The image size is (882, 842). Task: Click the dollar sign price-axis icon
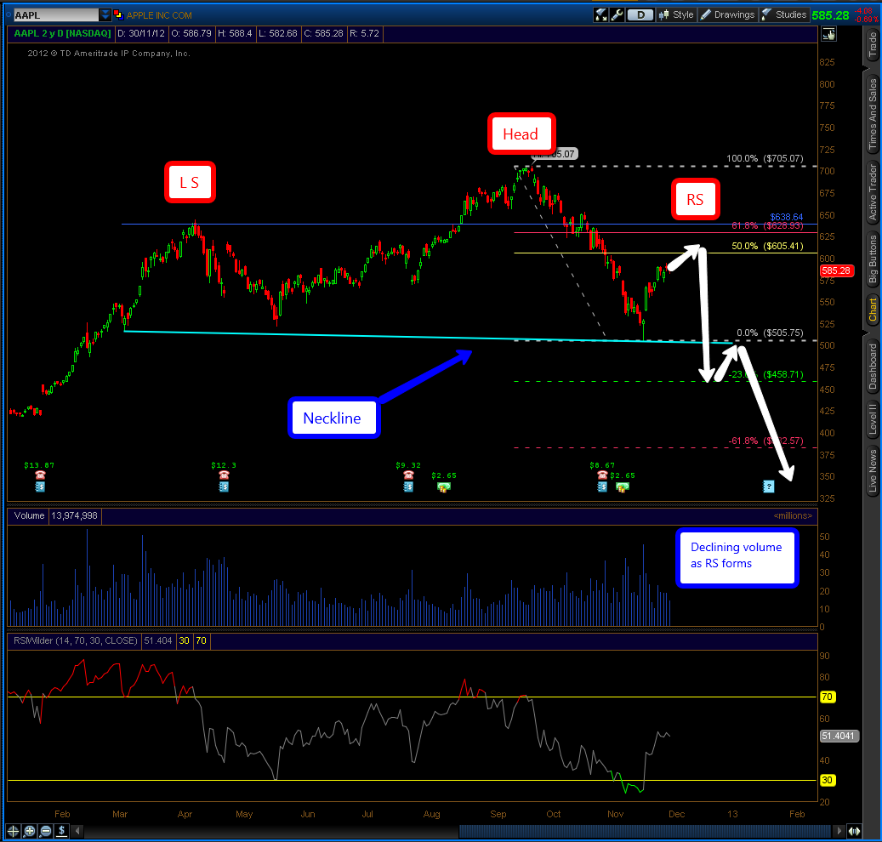click(x=62, y=831)
